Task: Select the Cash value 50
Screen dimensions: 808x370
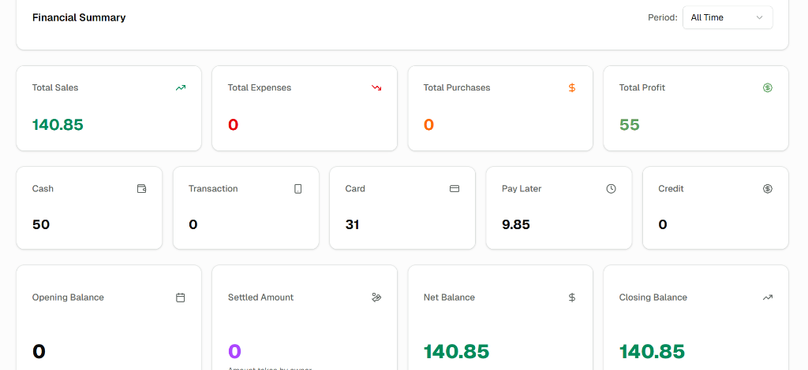Action: [41, 224]
